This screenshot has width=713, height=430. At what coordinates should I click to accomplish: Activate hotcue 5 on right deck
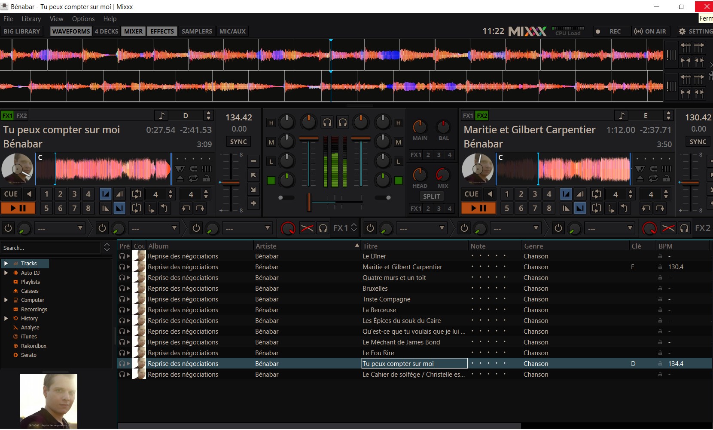507,209
